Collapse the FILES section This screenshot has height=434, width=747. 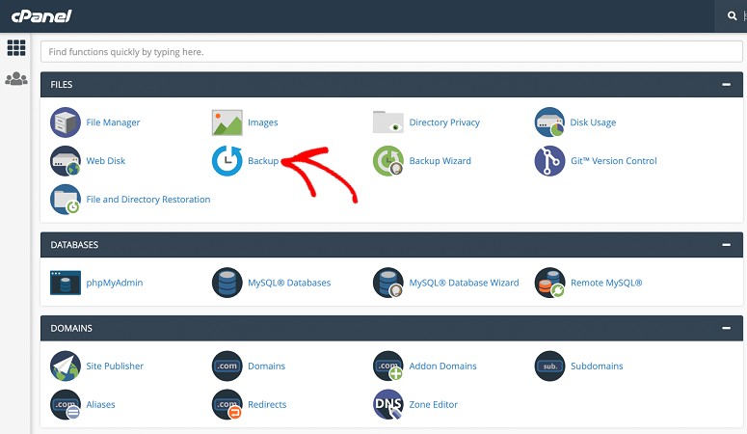tap(726, 85)
